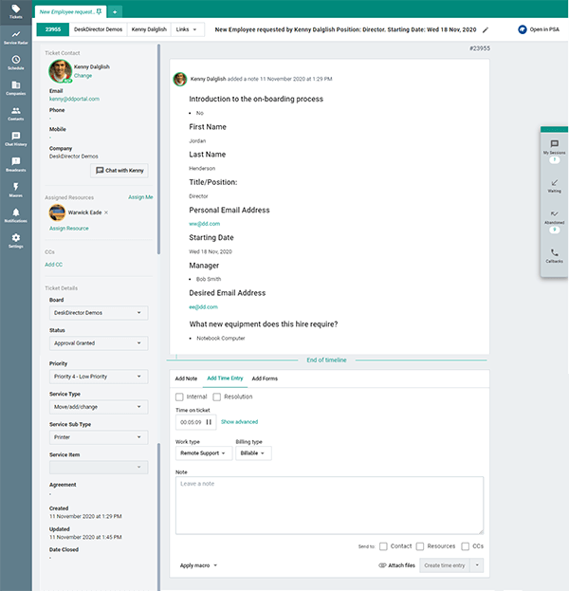Click into the Note text field
This screenshot has width=569, height=591.
coord(329,505)
